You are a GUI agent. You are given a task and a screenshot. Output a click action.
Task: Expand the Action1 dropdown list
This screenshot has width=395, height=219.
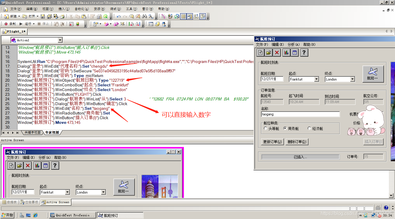tap(60, 40)
